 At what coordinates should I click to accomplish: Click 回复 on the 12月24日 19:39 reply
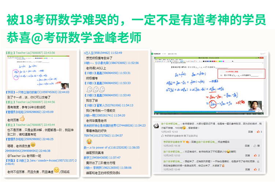(247, 145)
